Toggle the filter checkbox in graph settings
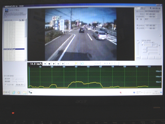Screen dimensions: 165x124 (5, 84)
